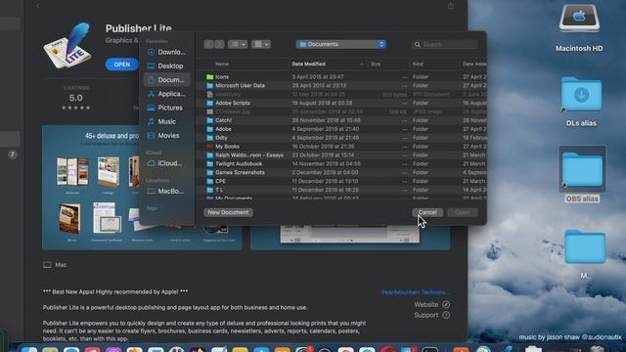The image size is (626, 352).
Task: Select the My Books folder icon
Action: coord(209,147)
